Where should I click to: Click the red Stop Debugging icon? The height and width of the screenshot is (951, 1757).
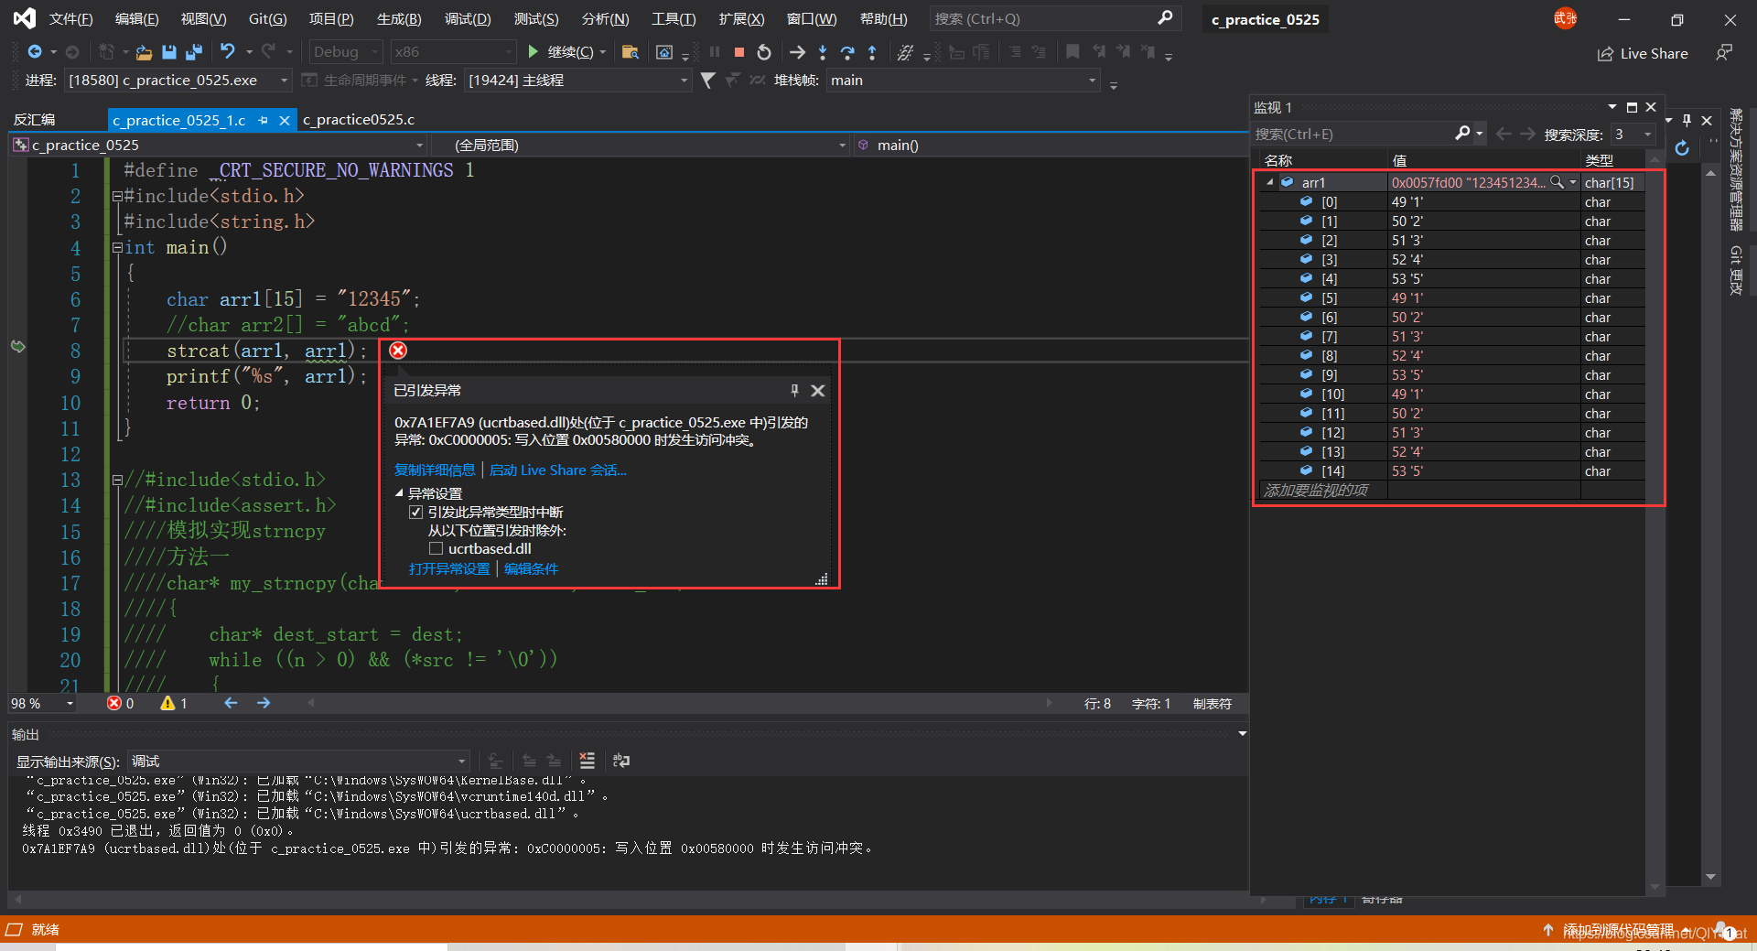click(x=739, y=52)
